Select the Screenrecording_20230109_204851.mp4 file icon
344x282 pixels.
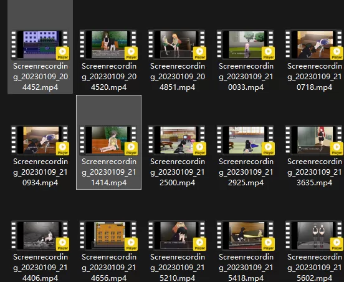(x=177, y=45)
